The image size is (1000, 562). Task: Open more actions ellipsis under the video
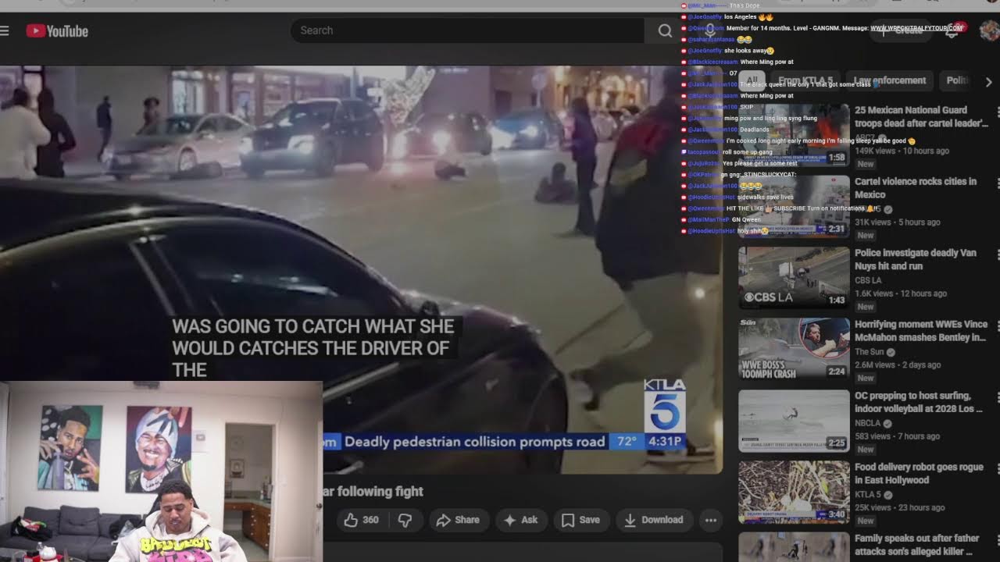pyautogui.click(x=710, y=520)
